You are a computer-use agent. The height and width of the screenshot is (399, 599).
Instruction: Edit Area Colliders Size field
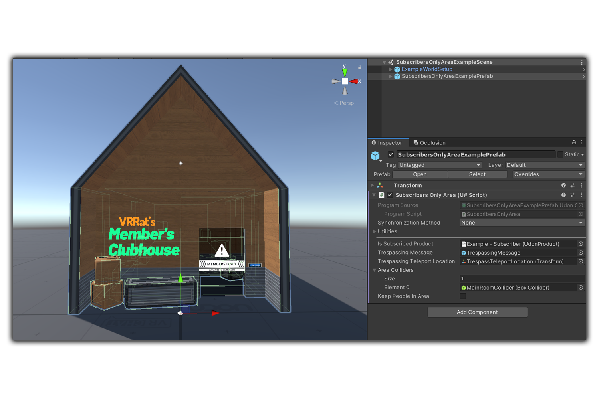[x=522, y=279]
